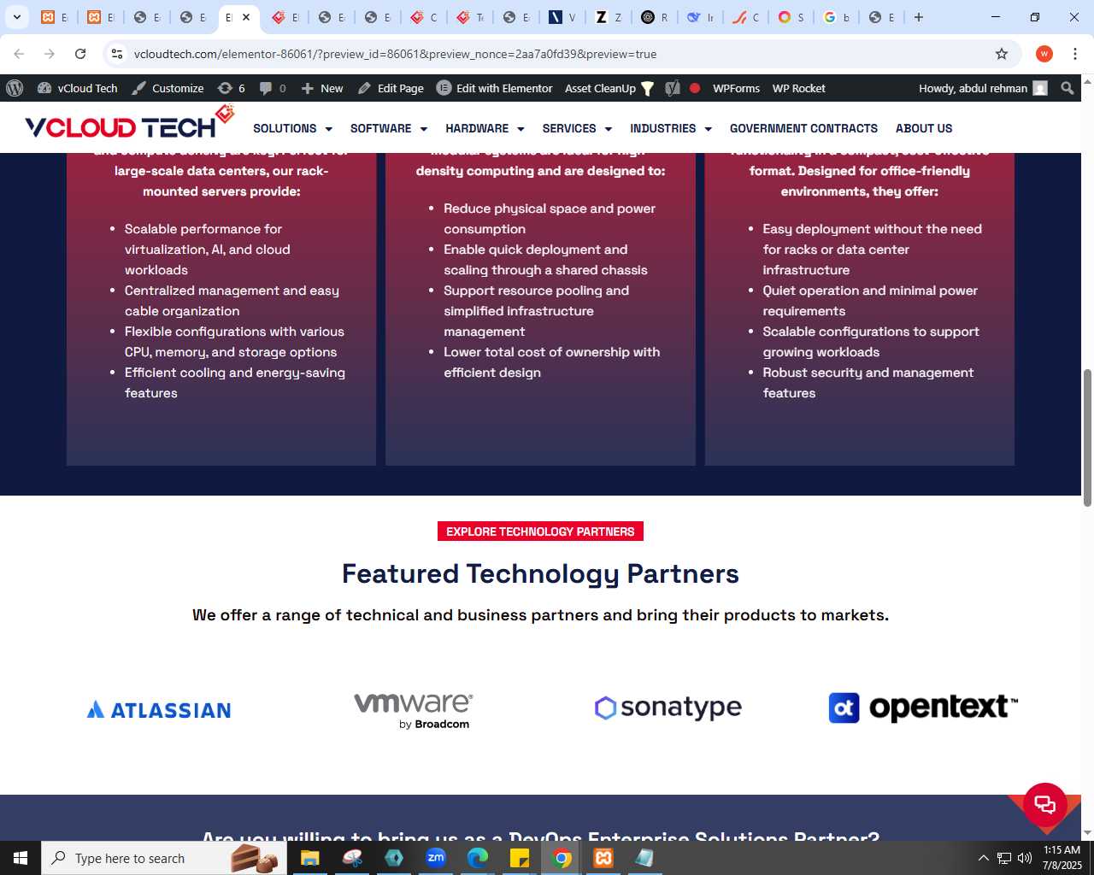
Task: Click New in the admin bar
Action: (321, 88)
